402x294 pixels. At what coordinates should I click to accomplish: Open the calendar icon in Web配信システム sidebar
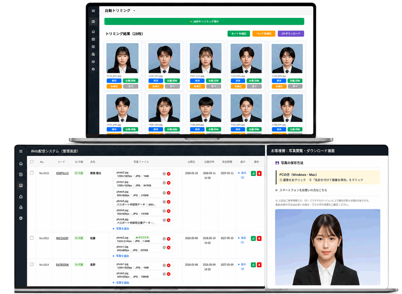pyautogui.click(x=21, y=174)
